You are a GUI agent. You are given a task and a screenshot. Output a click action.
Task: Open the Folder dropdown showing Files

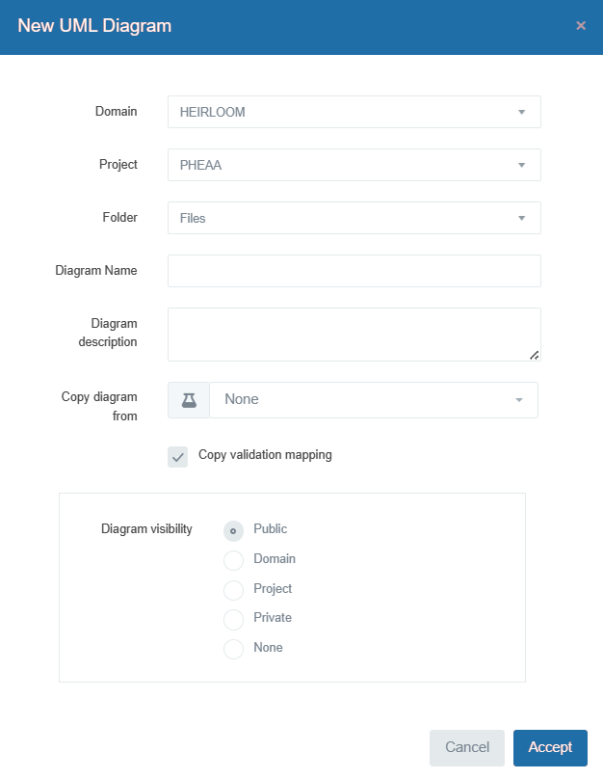click(354, 218)
